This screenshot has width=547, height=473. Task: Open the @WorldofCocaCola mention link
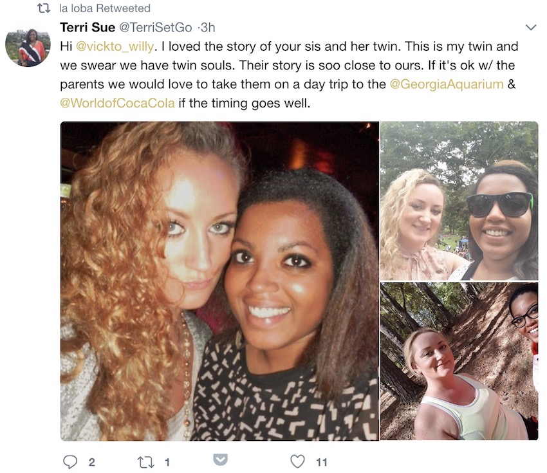tap(117, 103)
